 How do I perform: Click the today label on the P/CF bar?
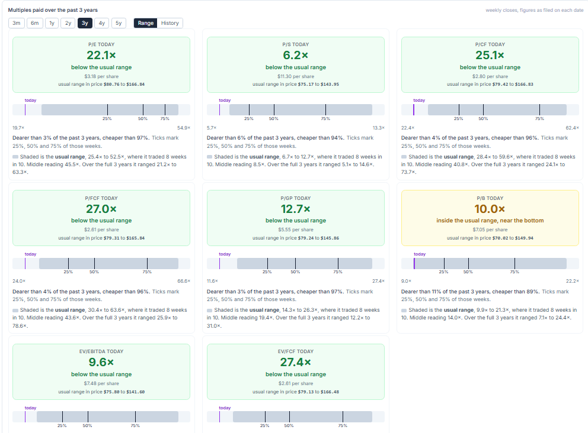(419, 101)
